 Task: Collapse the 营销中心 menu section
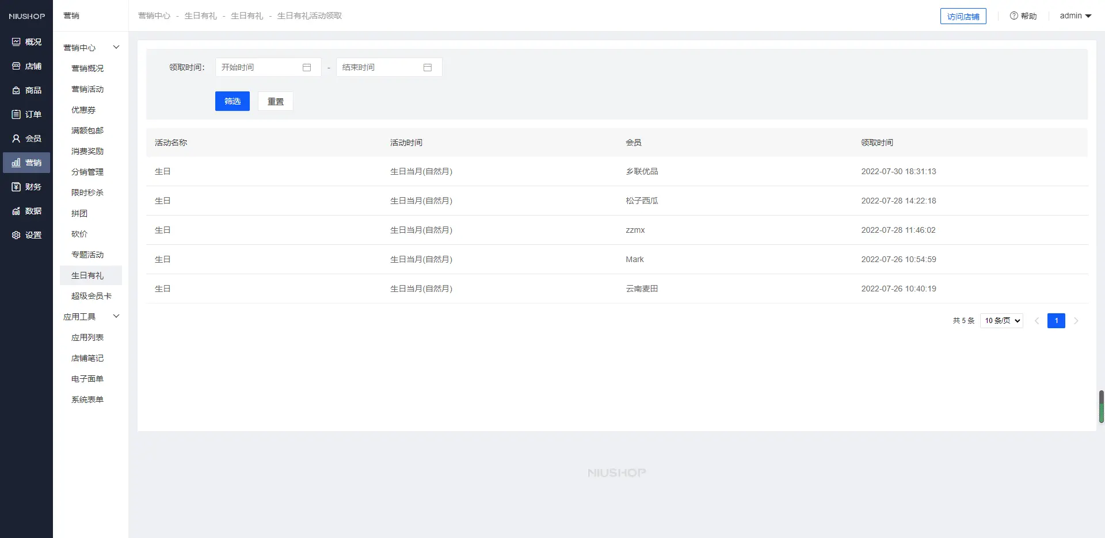point(116,47)
